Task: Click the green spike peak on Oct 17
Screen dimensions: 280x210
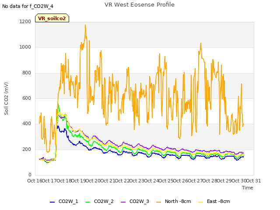Action: [58, 104]
